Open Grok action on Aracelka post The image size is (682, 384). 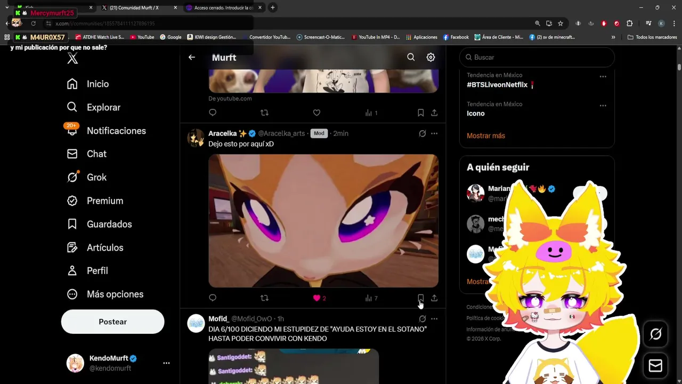pos(422,133)
